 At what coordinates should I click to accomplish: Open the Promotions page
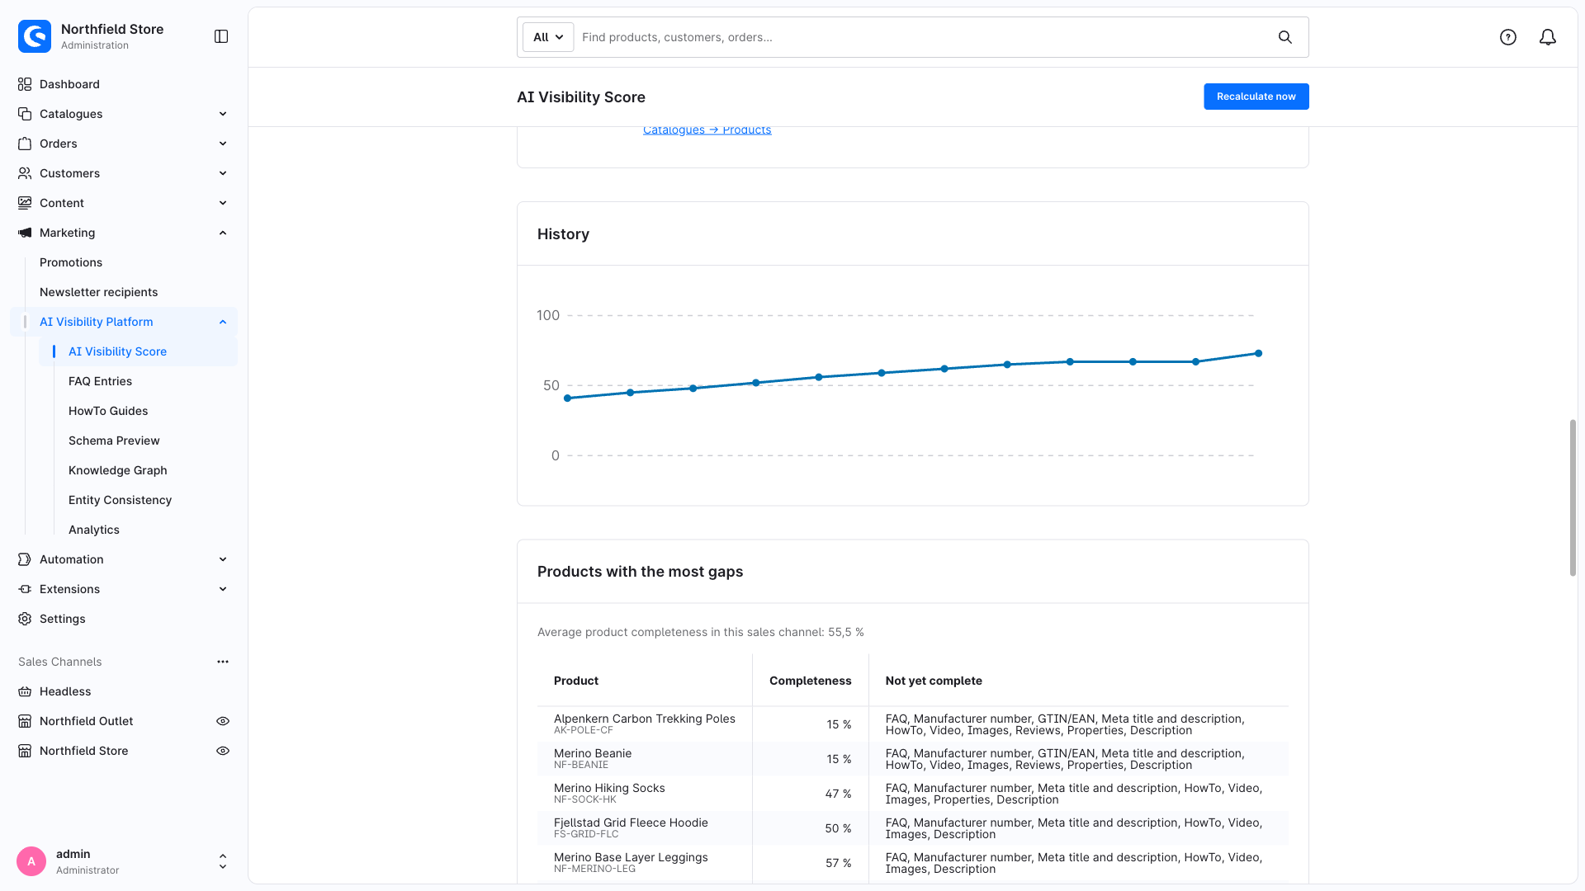click(71, 262)
